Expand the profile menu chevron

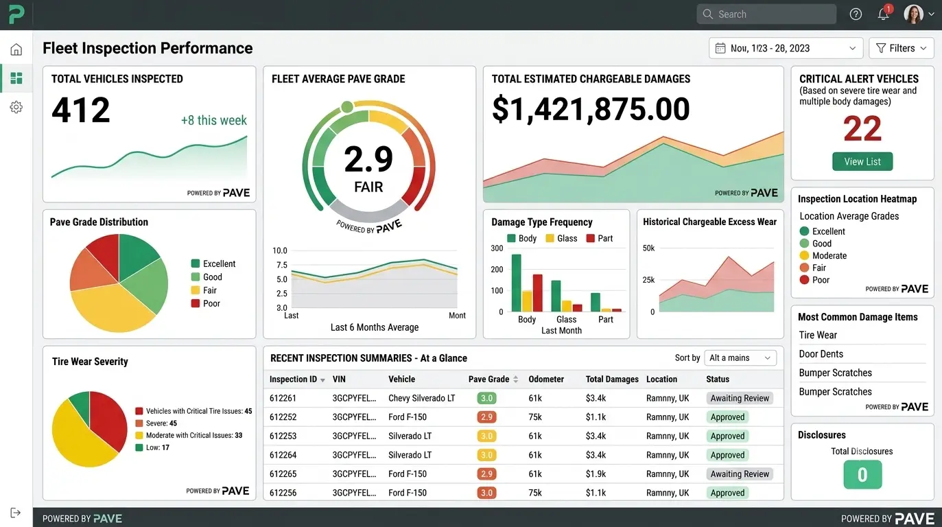tap(931, 14)
